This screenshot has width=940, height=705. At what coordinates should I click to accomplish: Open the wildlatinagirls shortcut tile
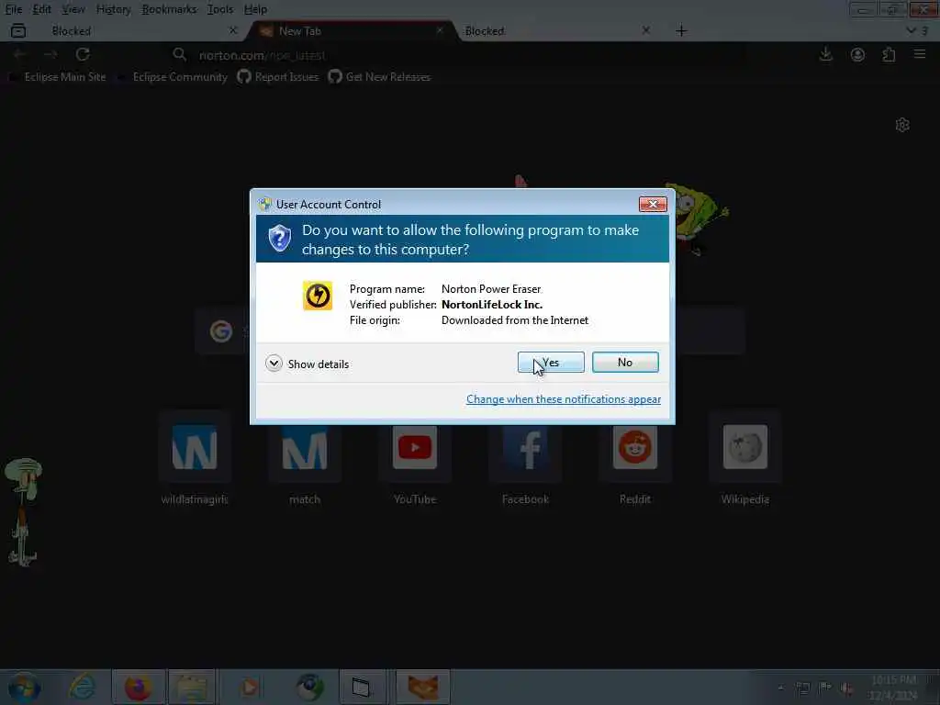pyautogui.click(x=195, y=459)
